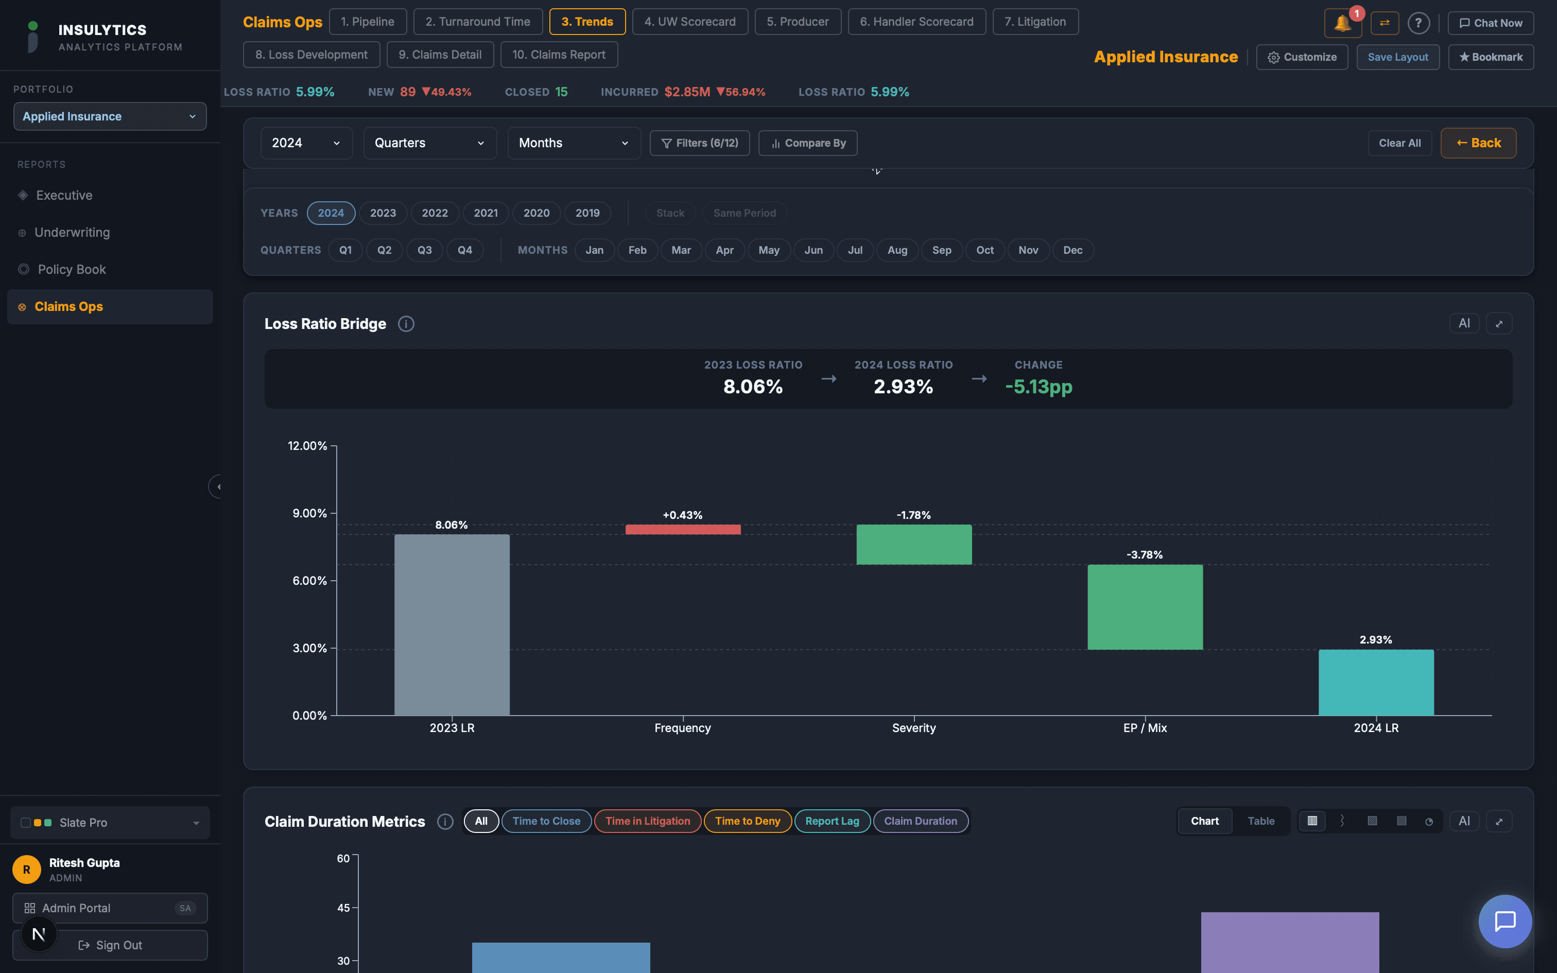
Task: Open AI insights for Claim Duration Metrics
Action: pyautogui.click(x=1464, y=821)
